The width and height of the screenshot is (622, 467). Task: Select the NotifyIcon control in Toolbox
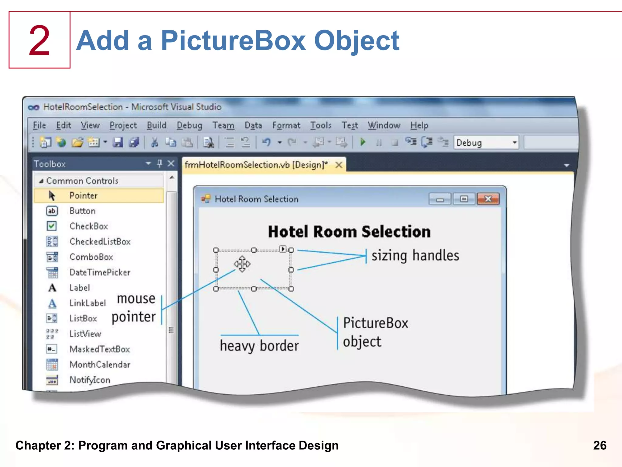[x=99, y=380]
